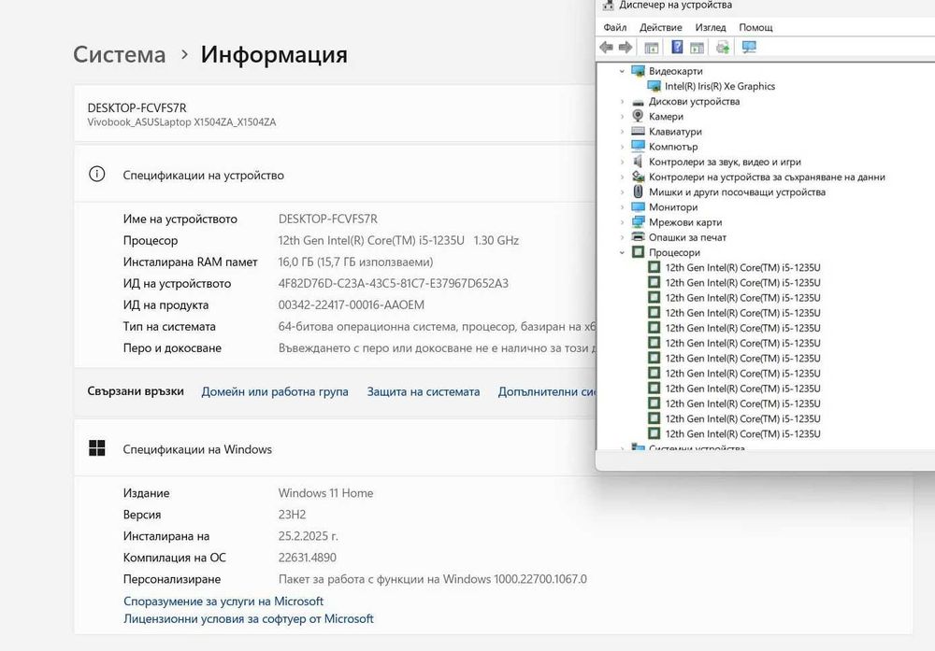Viewport: 935px width, 651px height.
Task: Expand Мишки и други посочващи устройства
Action: tap(622, 191)
